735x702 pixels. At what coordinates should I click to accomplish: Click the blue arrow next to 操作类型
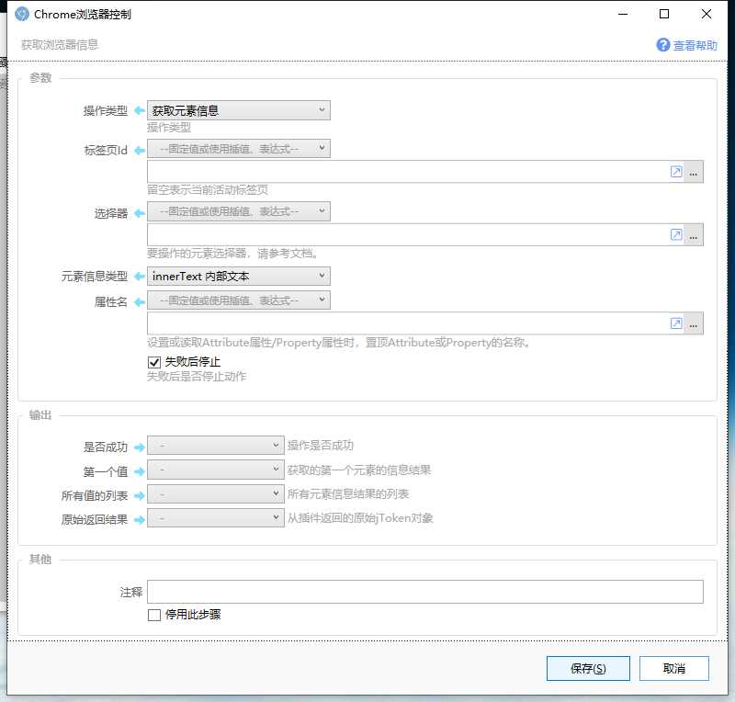pos(140,110)
